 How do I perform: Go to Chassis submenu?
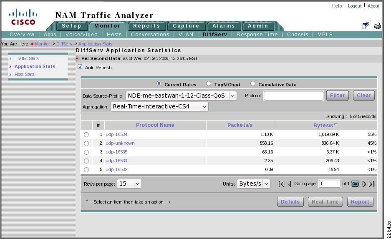coord(298,35)
